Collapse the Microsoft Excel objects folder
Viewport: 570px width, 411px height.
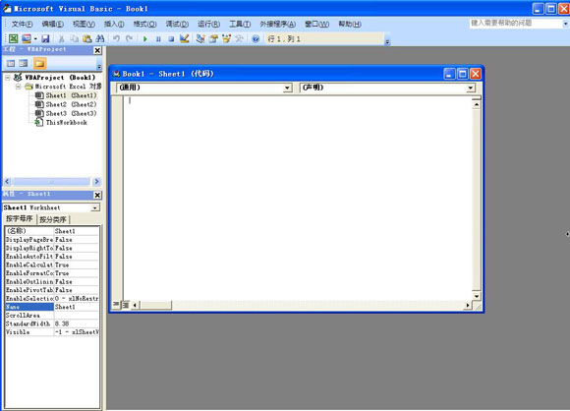[18, 87]
